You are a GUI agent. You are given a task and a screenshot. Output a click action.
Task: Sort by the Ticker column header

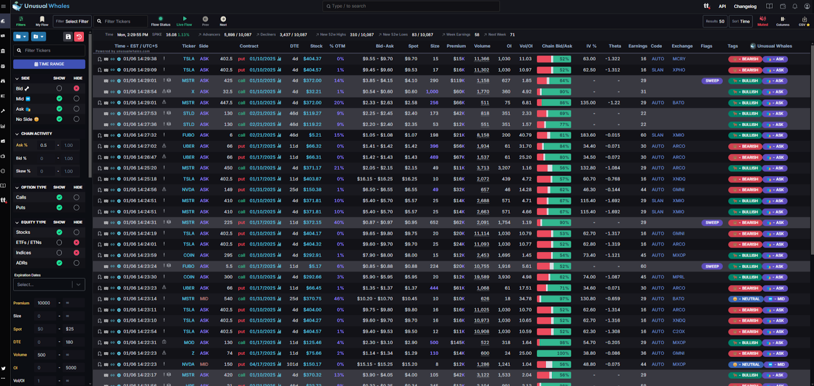click(189, 46)
